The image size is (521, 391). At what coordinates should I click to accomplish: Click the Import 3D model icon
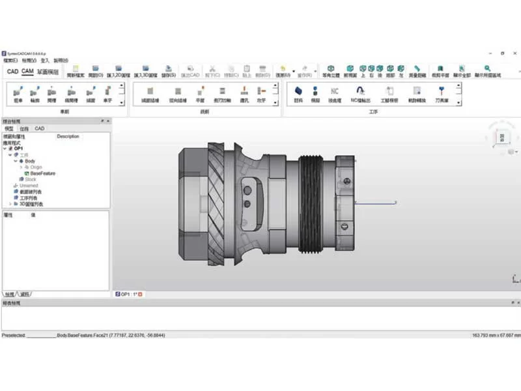coord(145,68)
